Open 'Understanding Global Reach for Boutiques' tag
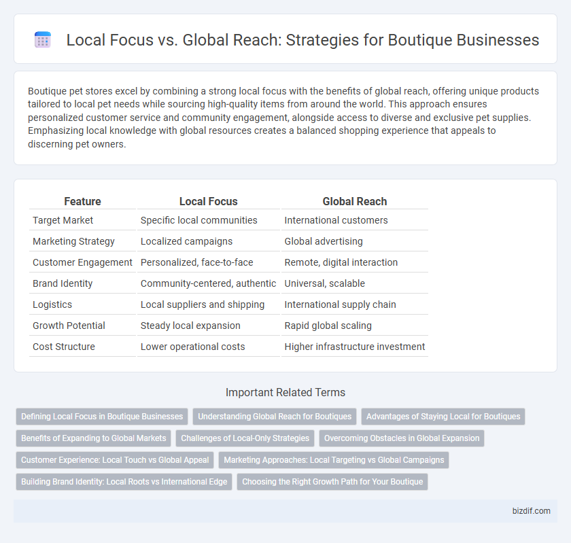 coord(275,417)
